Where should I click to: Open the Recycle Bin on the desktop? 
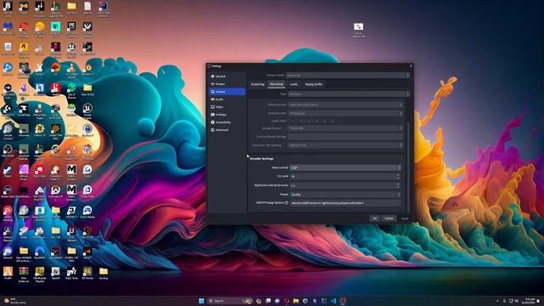[8, 48]
